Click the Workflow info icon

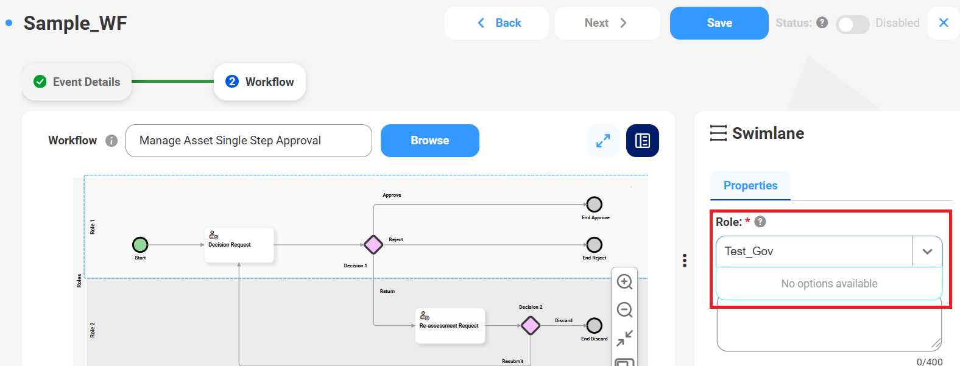(x=111, y=141)
